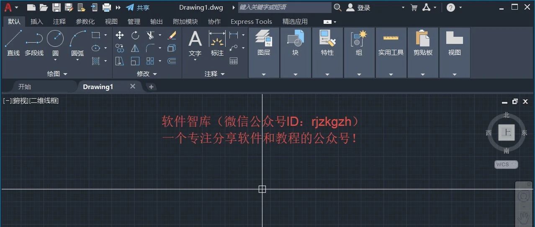Viewport: 535px width, 227px height.
Task: Expand the 绘图 panel title arrow
Action: 65,74
